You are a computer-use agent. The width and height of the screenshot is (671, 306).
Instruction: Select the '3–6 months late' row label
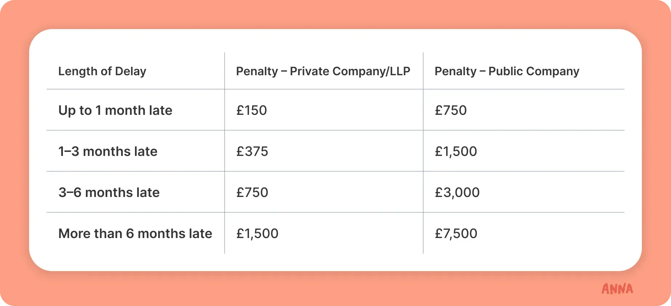tap(109, 193)
